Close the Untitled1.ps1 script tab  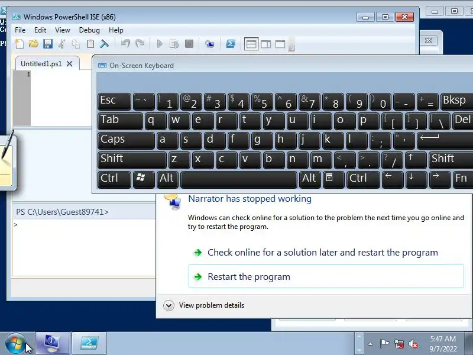(69, 64)
